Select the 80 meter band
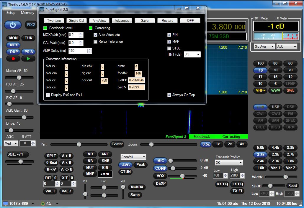 (x=275, y=63)
